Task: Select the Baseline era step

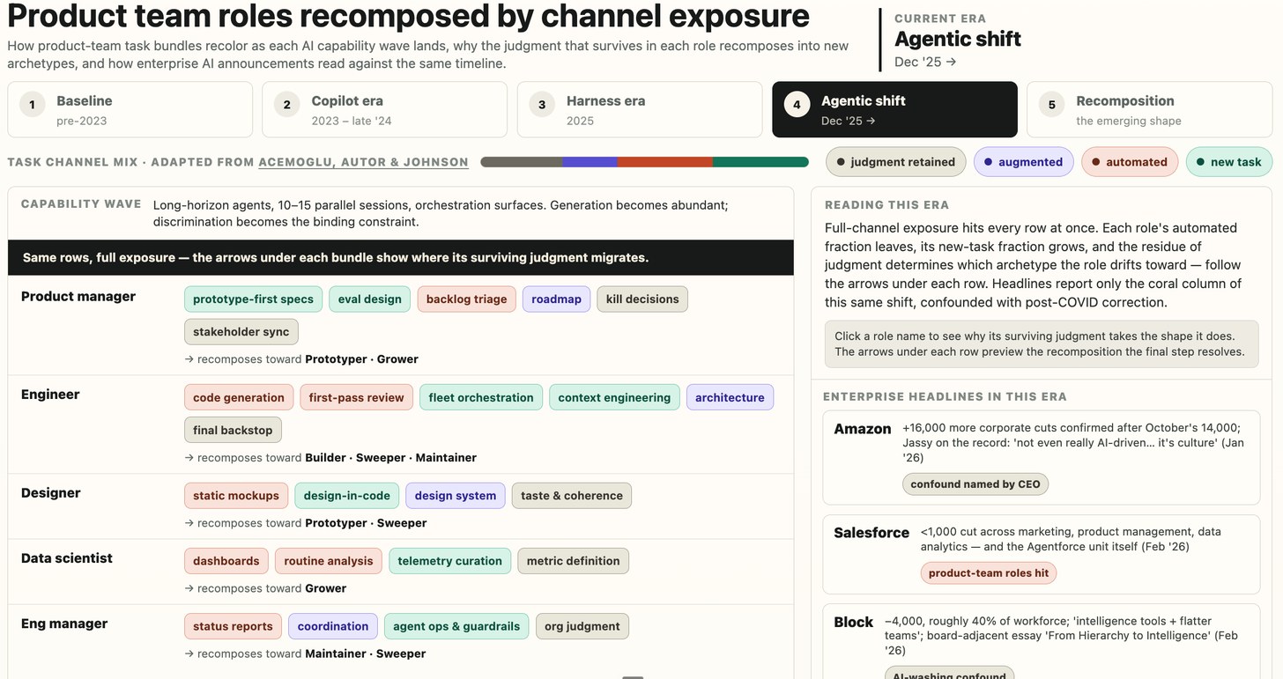Action: [130, 110]
